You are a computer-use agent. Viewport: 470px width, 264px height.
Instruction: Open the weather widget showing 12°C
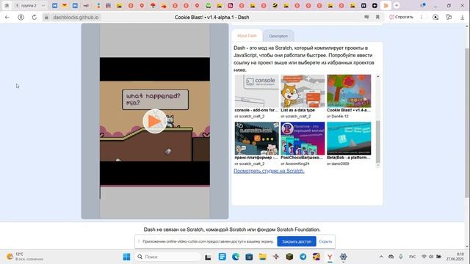(25, 257)
